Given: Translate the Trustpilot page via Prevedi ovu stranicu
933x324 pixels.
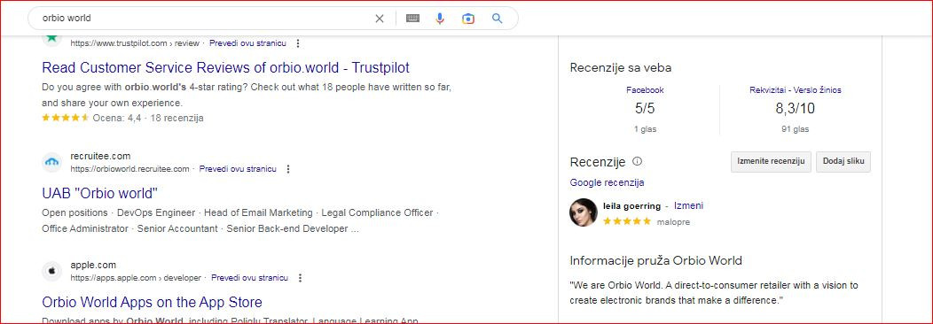Looking at the screenshot, I should coord(247,43).
